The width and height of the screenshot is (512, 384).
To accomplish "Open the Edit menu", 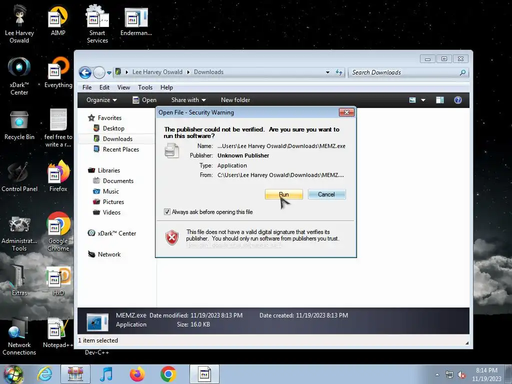I will (x=104, y=87).
